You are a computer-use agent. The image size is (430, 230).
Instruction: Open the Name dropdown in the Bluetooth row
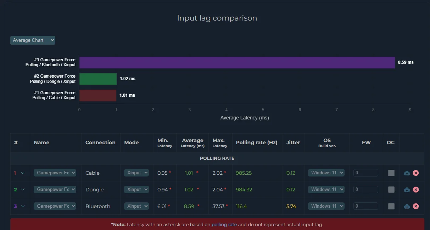click(x=55, y=206)
